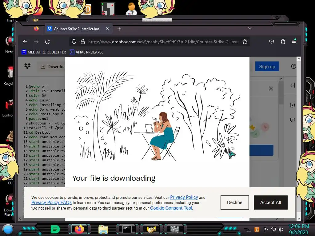Click the page scrollbar down arrow
315x236 pixels.
pyautogui.click(x=299, y=218)
